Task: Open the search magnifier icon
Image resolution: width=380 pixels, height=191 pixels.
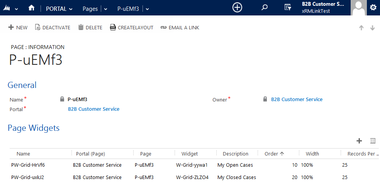Action: (x=265, y=7)
